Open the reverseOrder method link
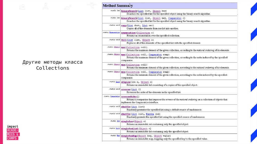This screenshot has width=257, height=144. [x=129, y=97]
